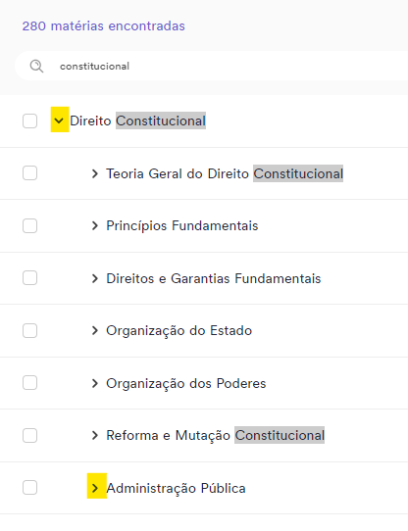Expand Organização dos Poderes chevron
This screenshot has height=531, width=408.
point(95,383)
